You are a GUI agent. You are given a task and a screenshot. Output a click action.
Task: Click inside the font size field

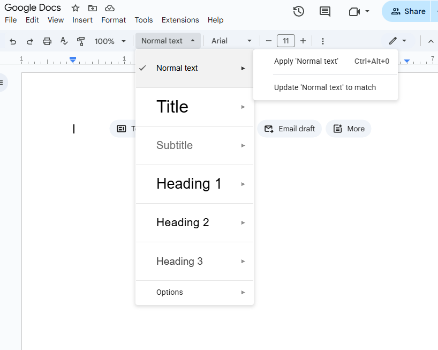[285, 41]
